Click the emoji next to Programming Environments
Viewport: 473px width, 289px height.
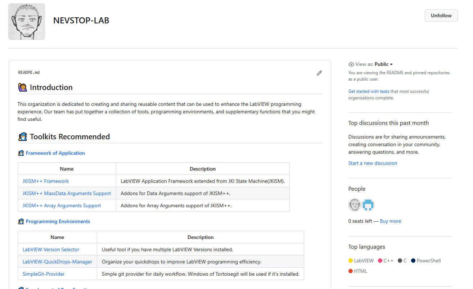pyautogui.click(x=21, y=221)
